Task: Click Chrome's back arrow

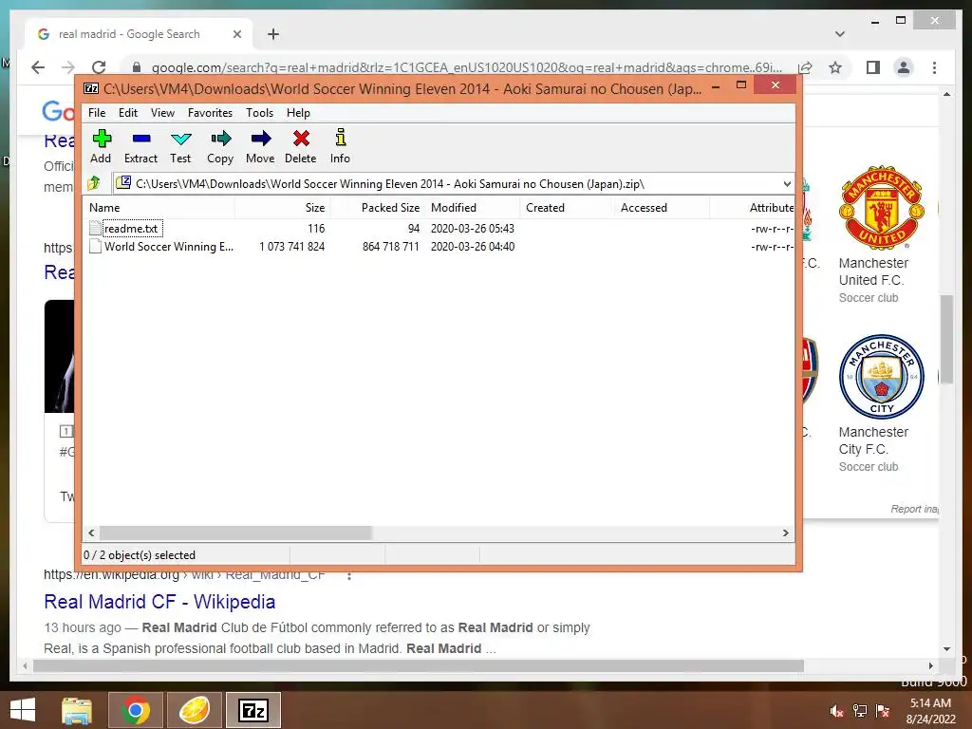Action: click(38, 67)
